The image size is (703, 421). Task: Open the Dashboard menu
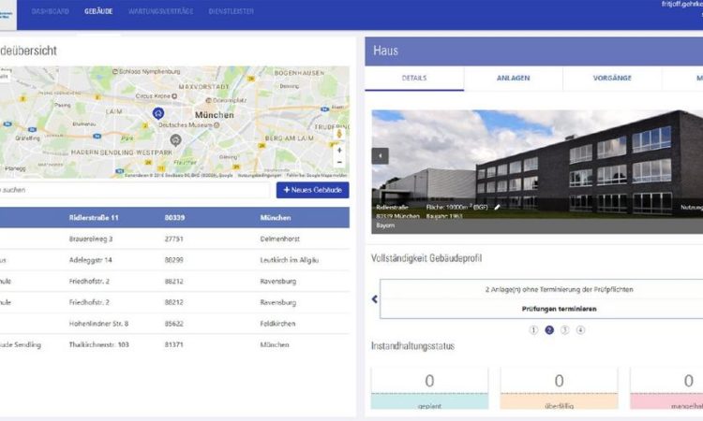(x=51, y=11)
